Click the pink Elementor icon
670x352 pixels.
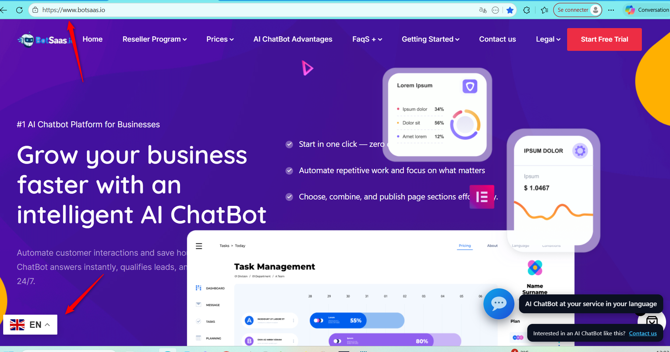pyautogui.click(x=482, y=197)
